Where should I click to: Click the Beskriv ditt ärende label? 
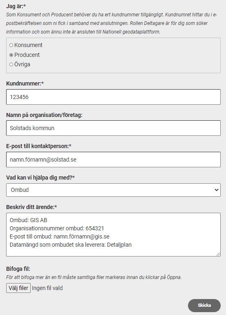coord(31,207)
